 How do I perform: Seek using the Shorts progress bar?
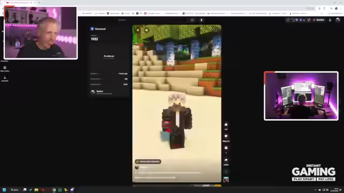[x=177, y=182]
